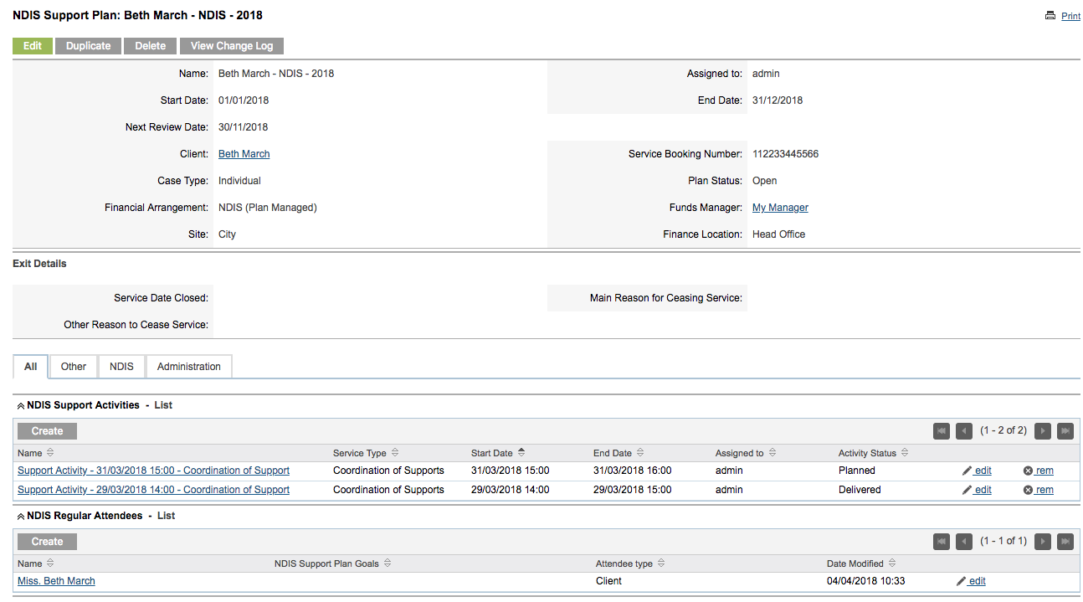Viewport: 1083px width, 602px height.
Task: Click the Head Office finance location
Action: (778, 234)
